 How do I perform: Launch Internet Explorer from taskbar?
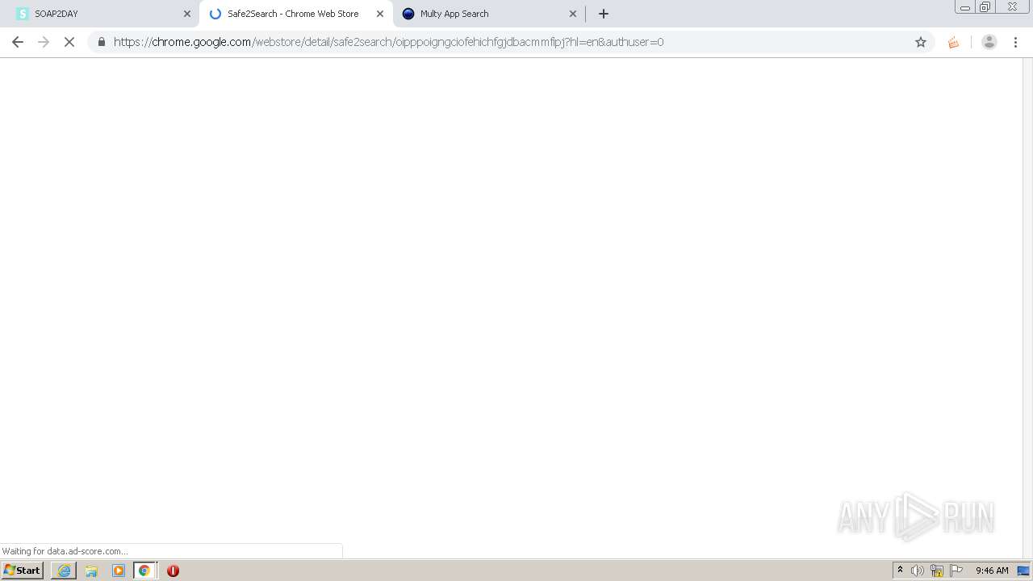click(x=64, y=571)
